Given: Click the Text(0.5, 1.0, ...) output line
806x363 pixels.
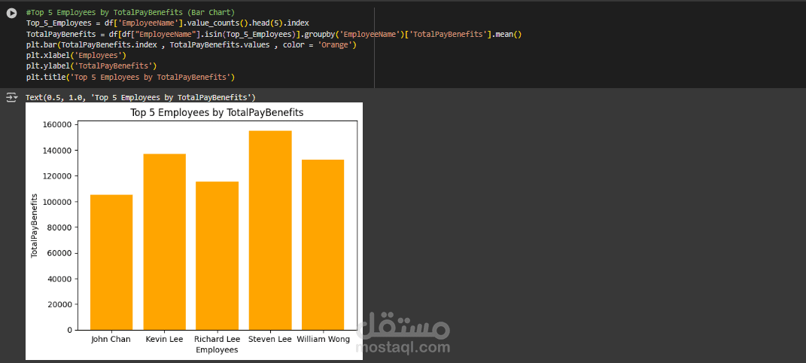Looking at the screenshot, I should [x=140, y=98].
